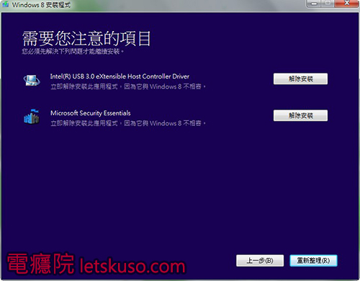Image resolution: width=360 pixels, height=281 pixels.
Task: Click the Intel USB 3.0 driver icon
Action: (32, 80)
